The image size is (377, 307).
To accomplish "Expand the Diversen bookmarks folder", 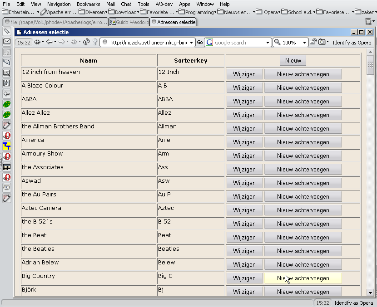I will coord(93,12).
